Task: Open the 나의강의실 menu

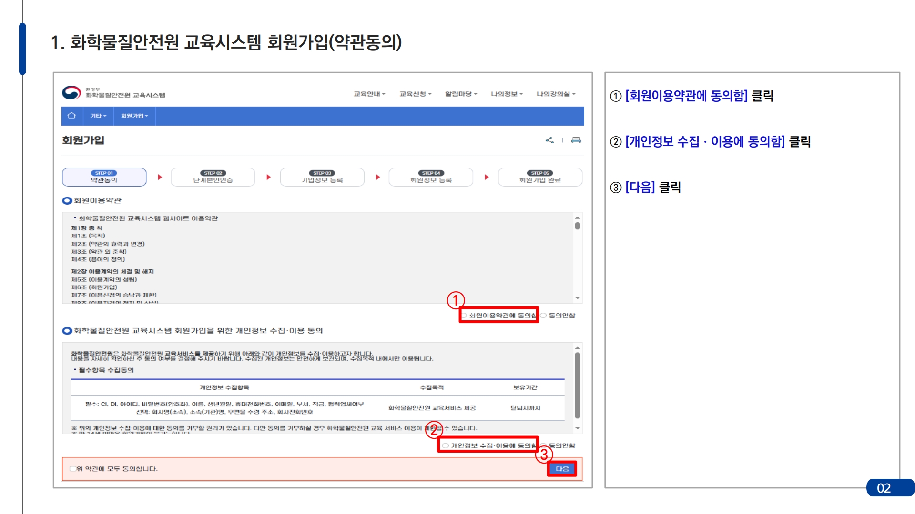Action: click(556, 94)
